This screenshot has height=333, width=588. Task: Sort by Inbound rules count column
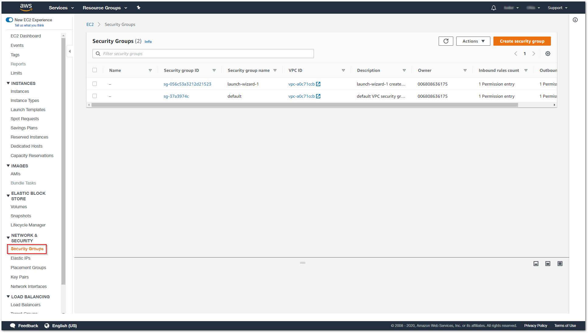(x=526, y=70)
